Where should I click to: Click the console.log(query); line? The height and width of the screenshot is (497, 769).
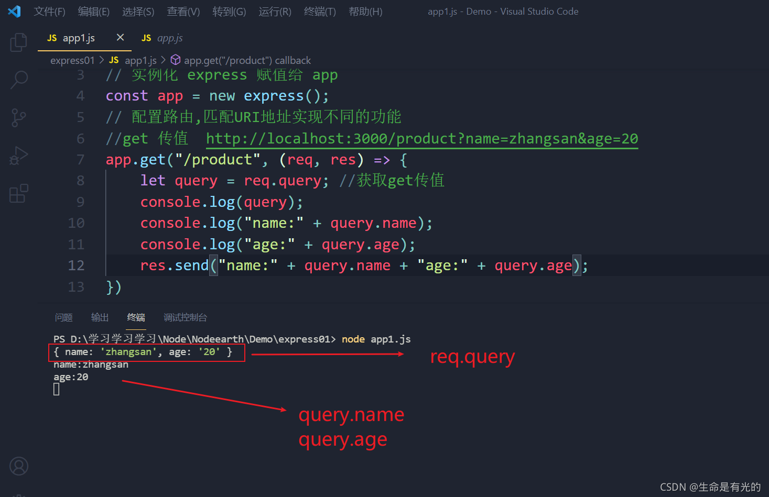222,202
